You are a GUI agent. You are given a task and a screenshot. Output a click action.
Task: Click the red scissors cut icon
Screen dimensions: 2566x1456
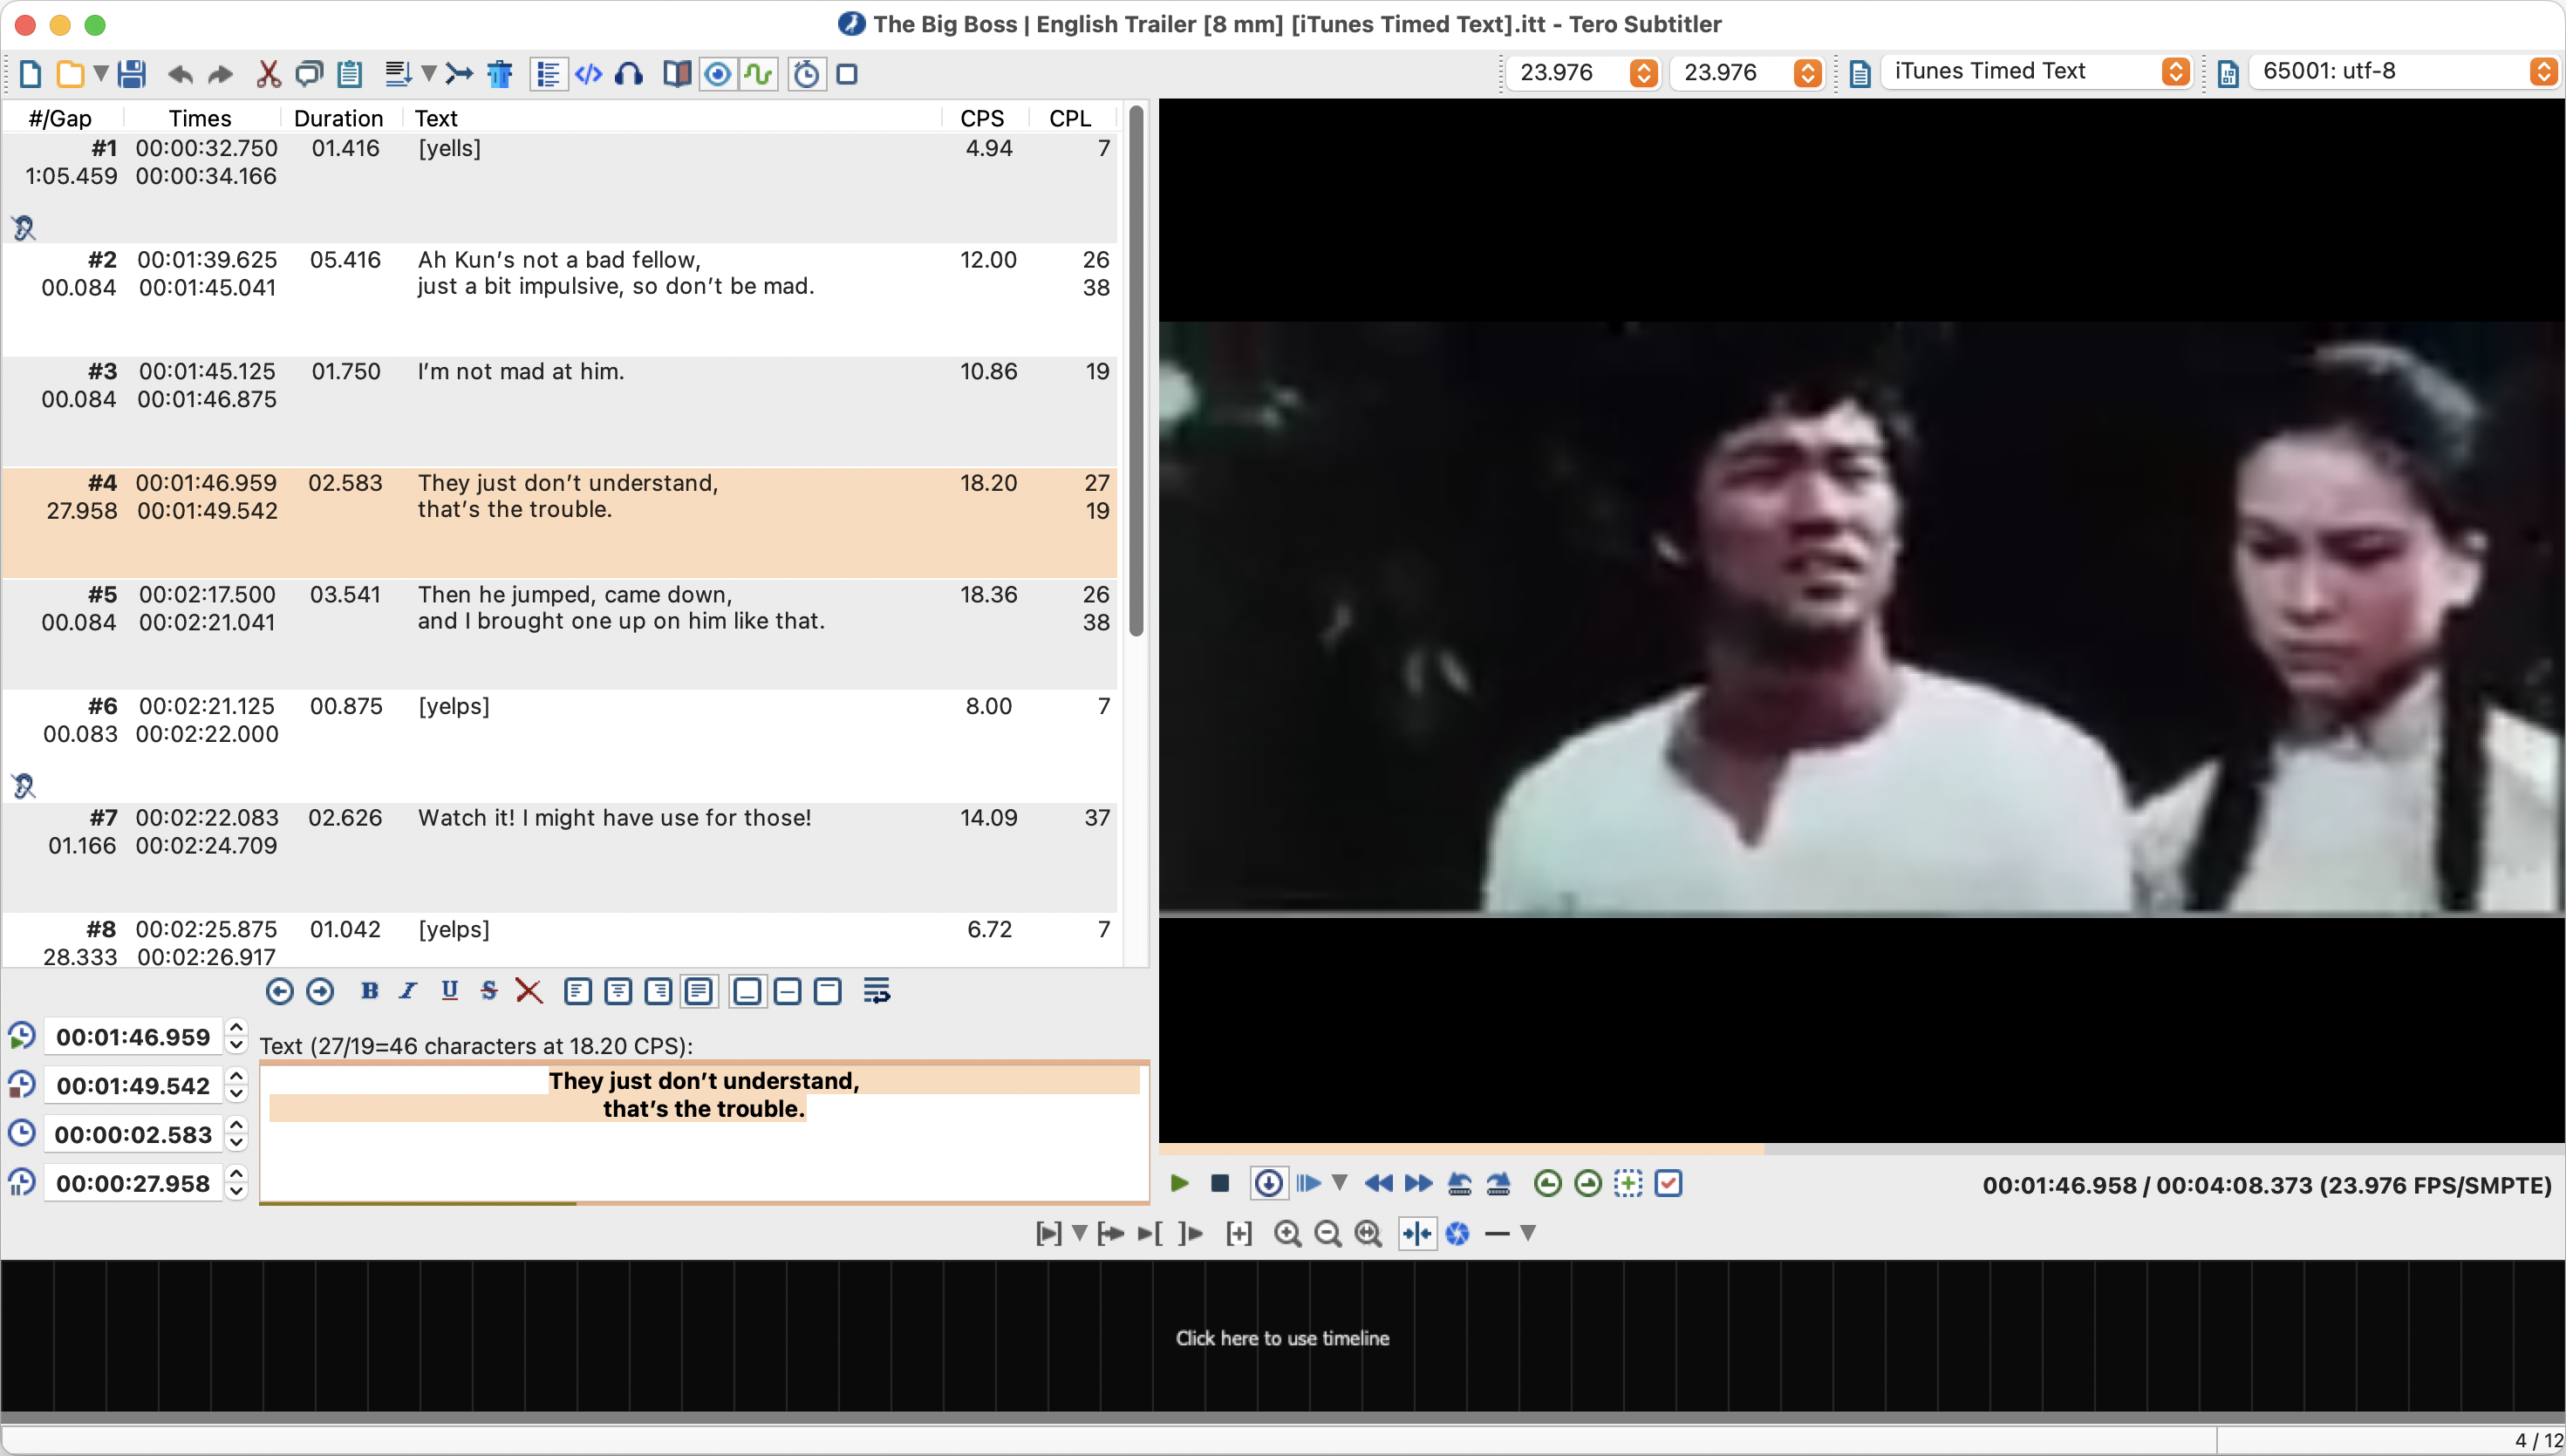click(x=268, y=74)
